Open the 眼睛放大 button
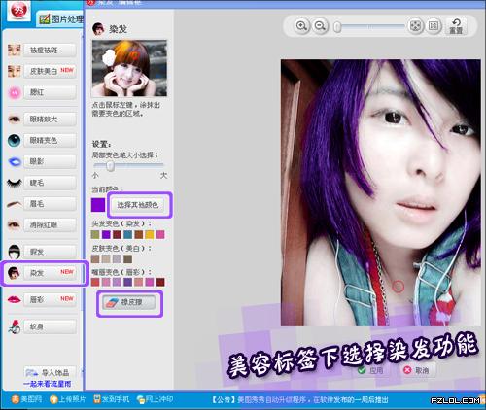486x410 pixels. click(50, 120)
